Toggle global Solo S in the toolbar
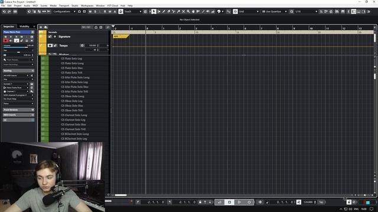 tap(96, 12)
